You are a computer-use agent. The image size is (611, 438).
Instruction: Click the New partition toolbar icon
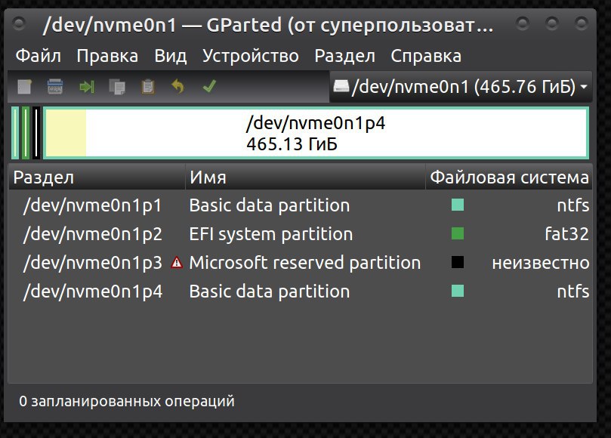(24, 87)
